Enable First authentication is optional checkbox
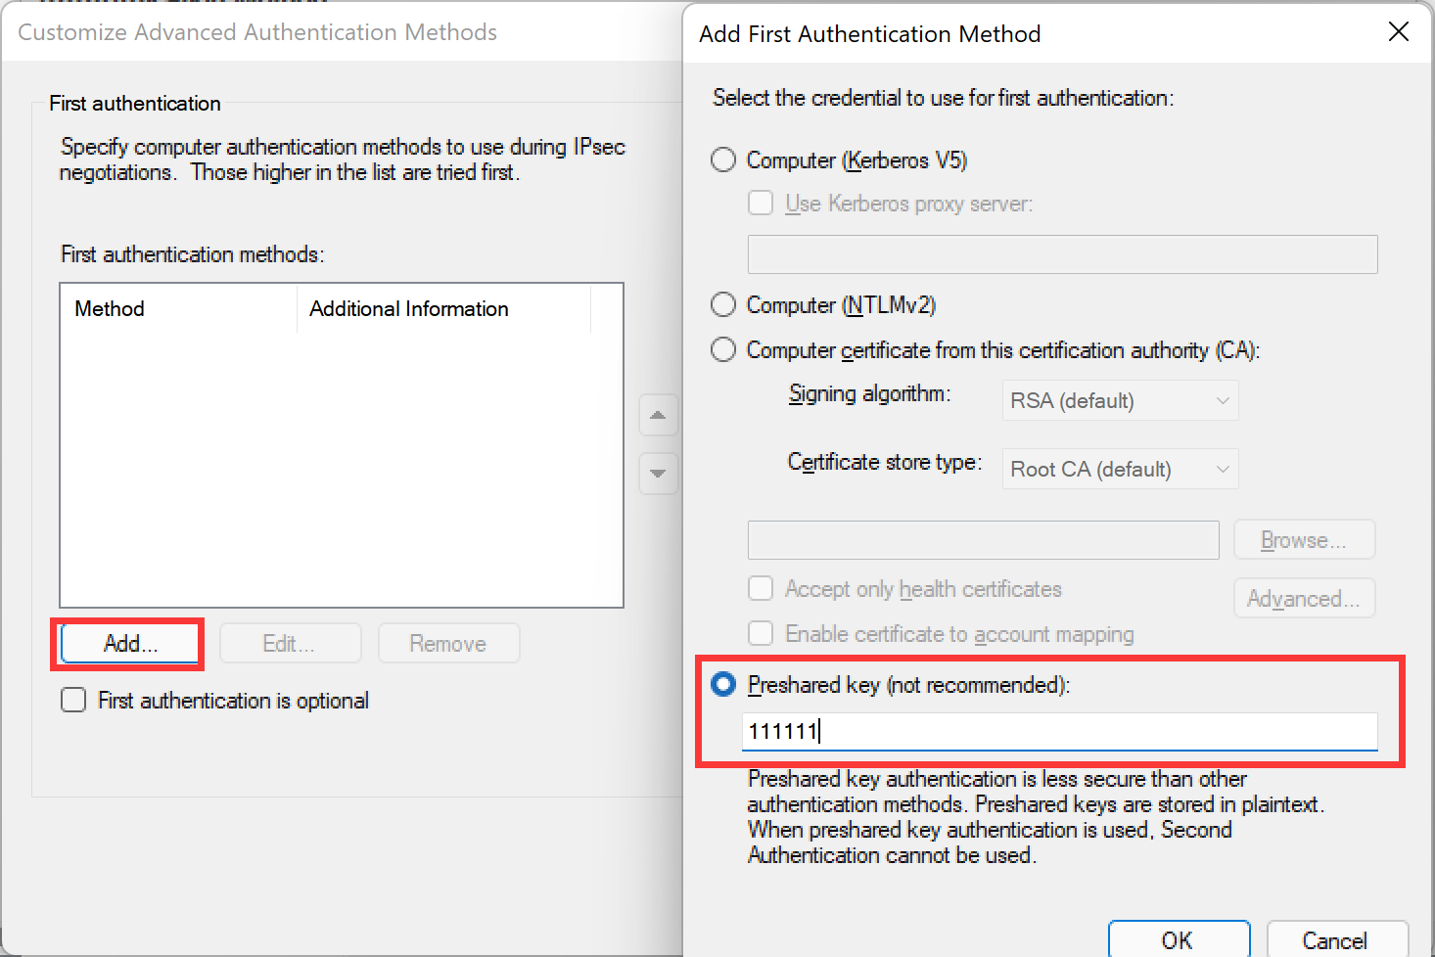 click(x=73, y=700)
